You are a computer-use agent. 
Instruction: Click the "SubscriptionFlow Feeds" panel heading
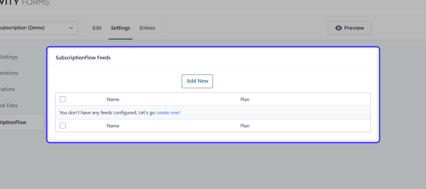pyautogui.click(x=83, y=58)
